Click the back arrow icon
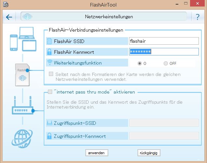The image size is (207, 163). (x=9, y=17)
